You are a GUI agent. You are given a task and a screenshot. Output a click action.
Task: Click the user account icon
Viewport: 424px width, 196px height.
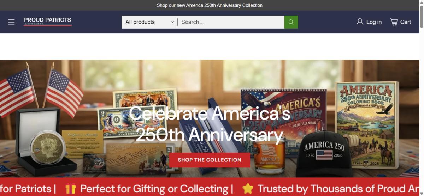(360, 22)
